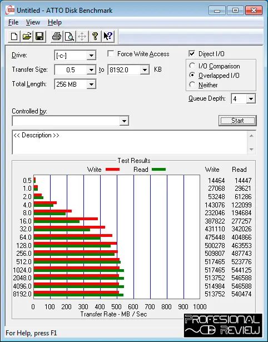
Task: Click the read value 544125
Action: [x=241, y=270]
